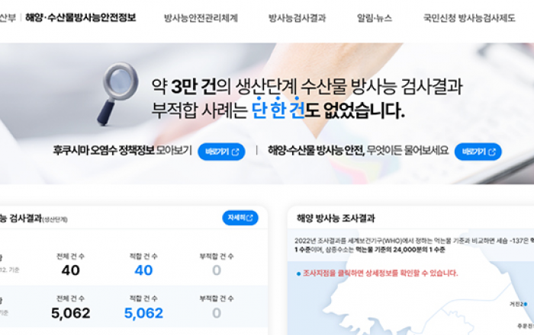Open 국민신청 방사능검사제도 menu

pos(469,18)
